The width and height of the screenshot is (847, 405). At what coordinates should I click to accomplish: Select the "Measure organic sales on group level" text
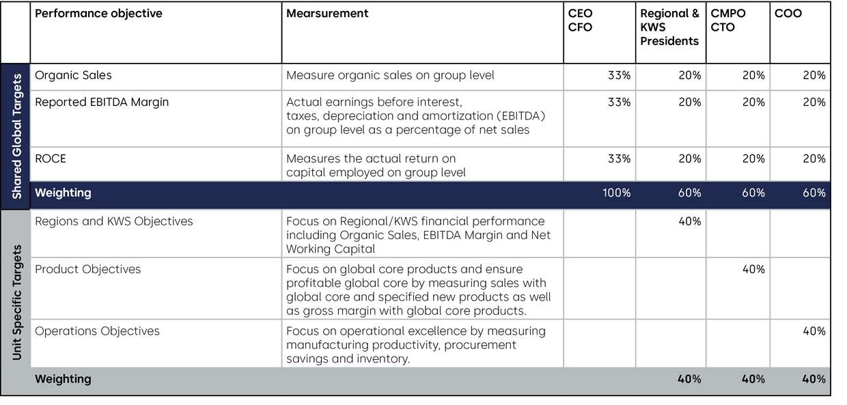[x=390, y=75]
